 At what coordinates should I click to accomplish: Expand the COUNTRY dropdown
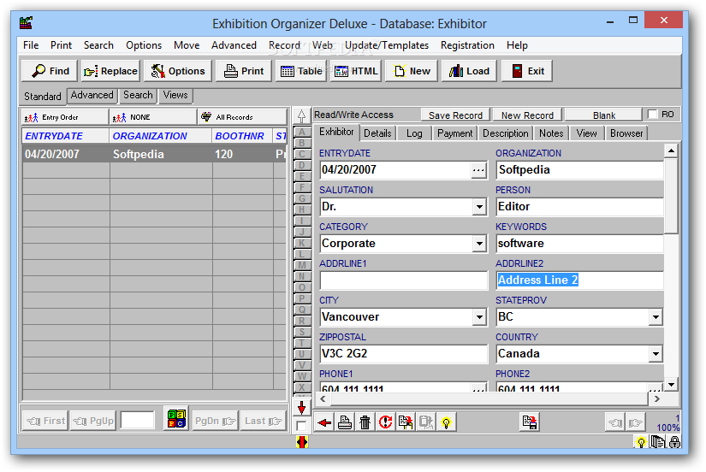656,354
